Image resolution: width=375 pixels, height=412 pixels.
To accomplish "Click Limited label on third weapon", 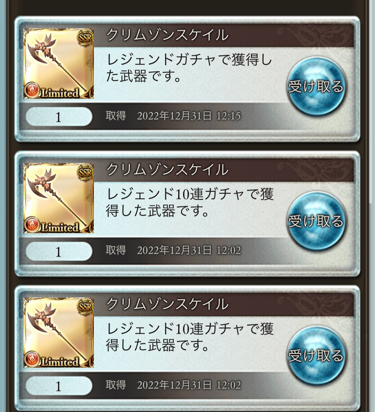I will 60,362.
